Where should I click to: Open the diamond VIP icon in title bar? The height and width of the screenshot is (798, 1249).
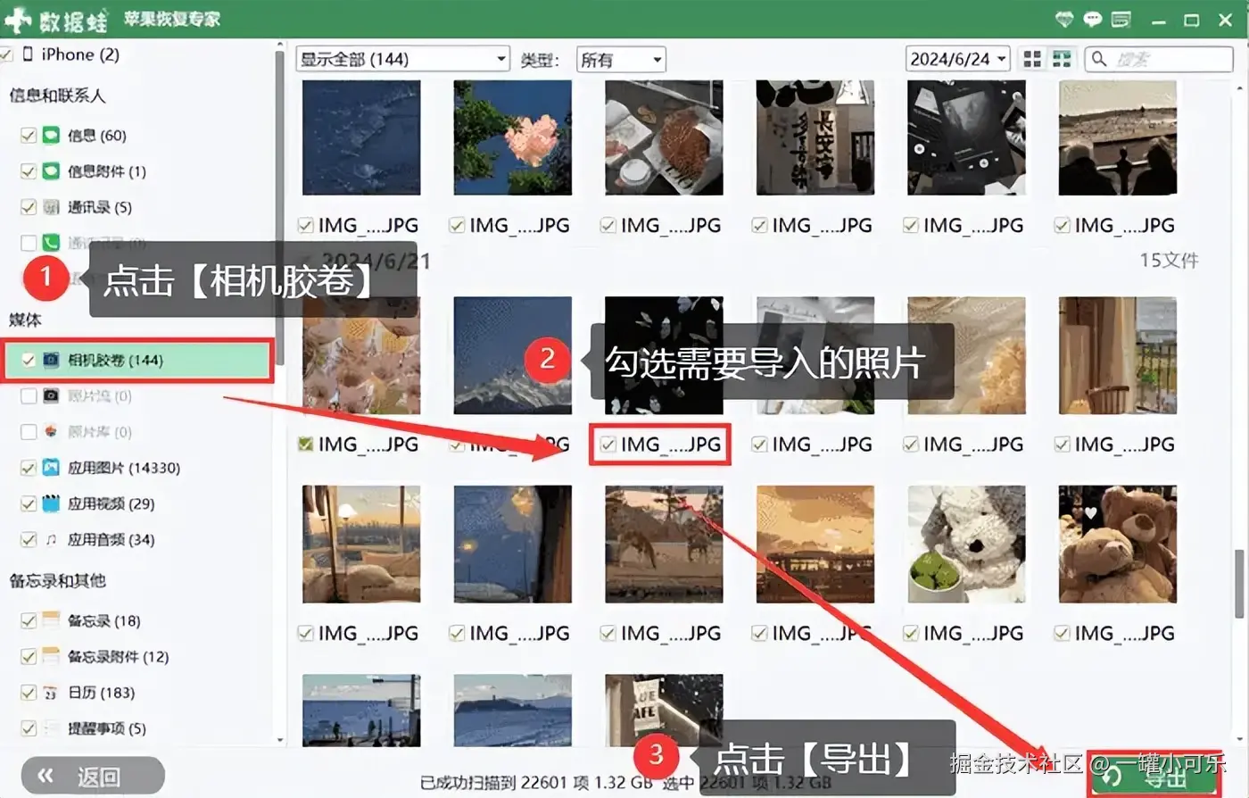click(x=1063, y=19)
